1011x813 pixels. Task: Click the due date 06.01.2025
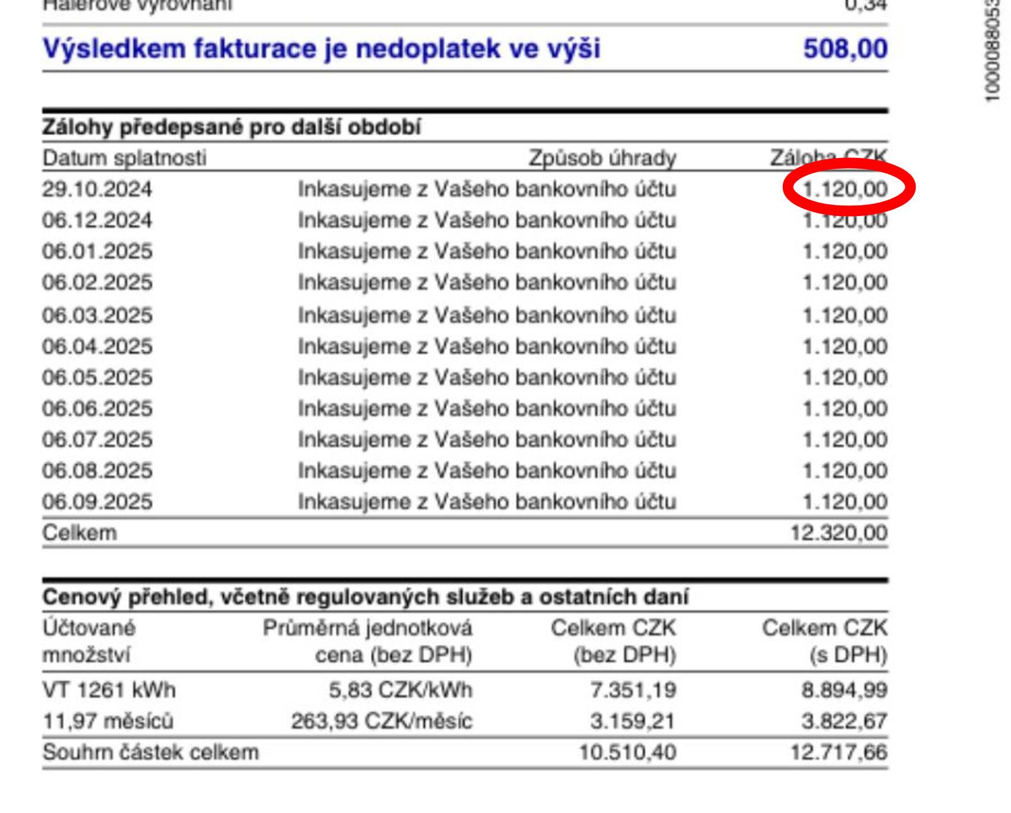pos(97,251)
